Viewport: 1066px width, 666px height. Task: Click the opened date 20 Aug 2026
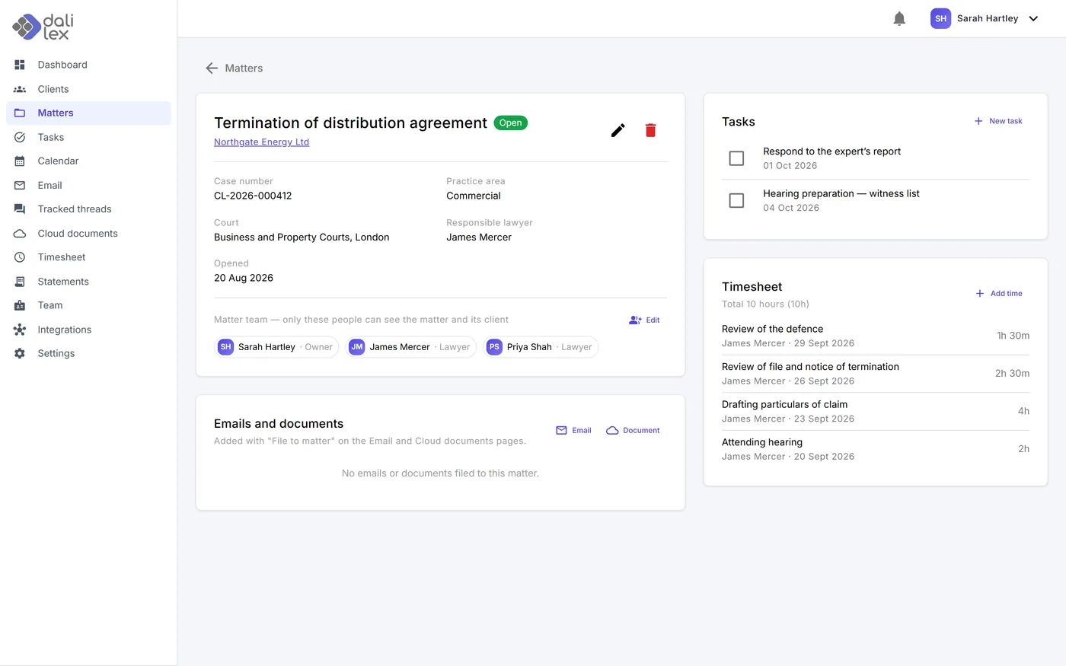coord(244,278)
